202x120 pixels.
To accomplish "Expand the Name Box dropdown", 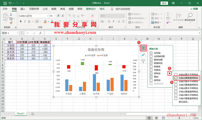I will pyautogui.click(x=18, y=33).
